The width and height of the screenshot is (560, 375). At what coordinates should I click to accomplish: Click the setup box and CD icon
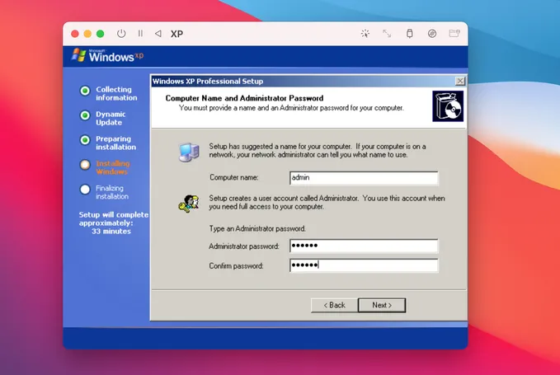(448, 106)
